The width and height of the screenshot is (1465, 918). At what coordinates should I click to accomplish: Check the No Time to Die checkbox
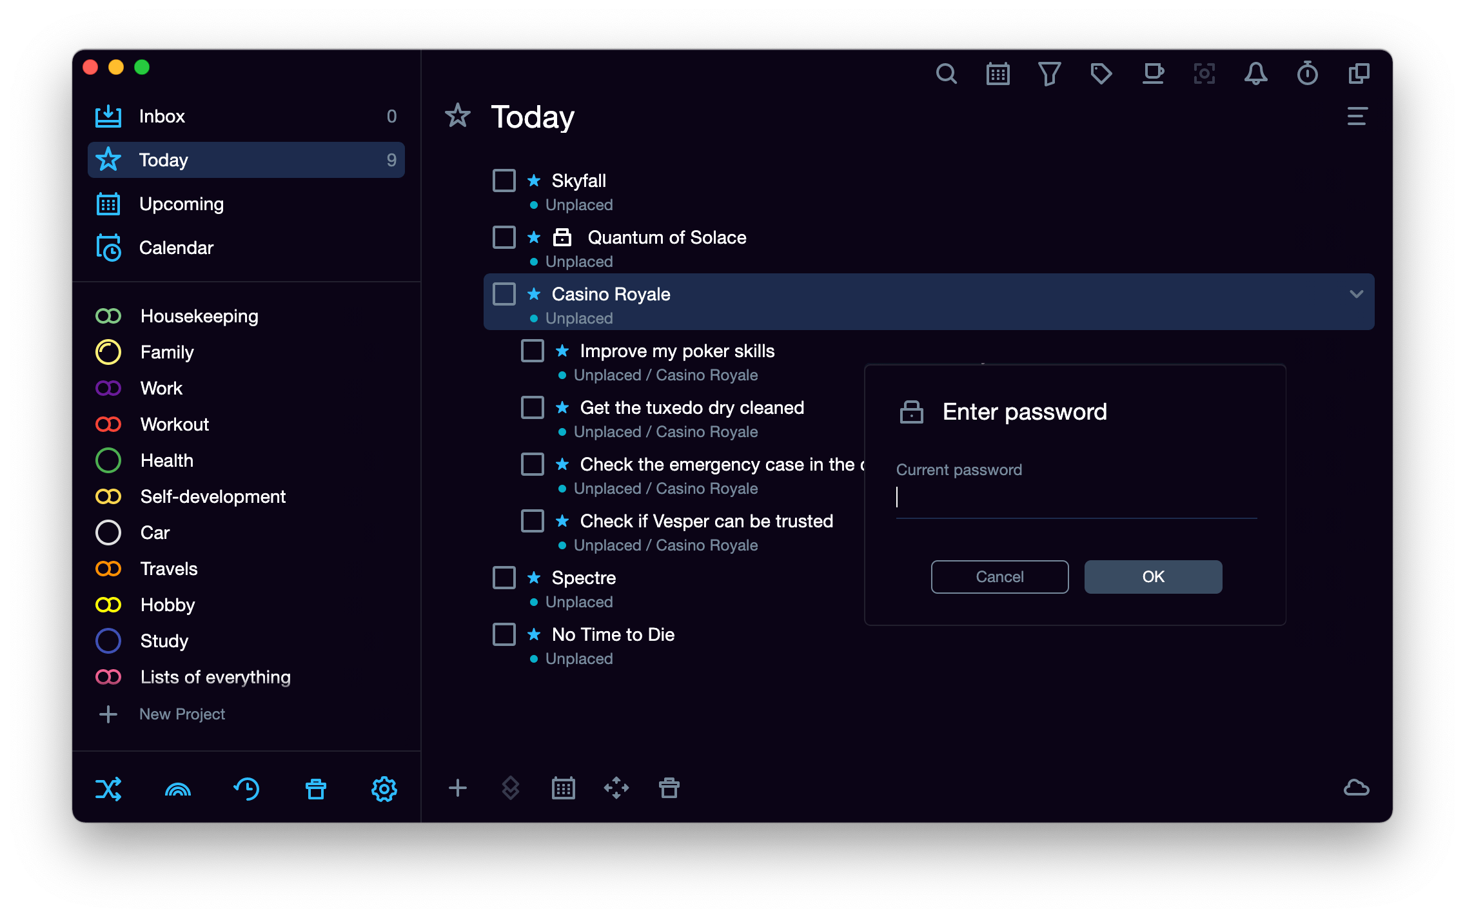coord(504,634)
